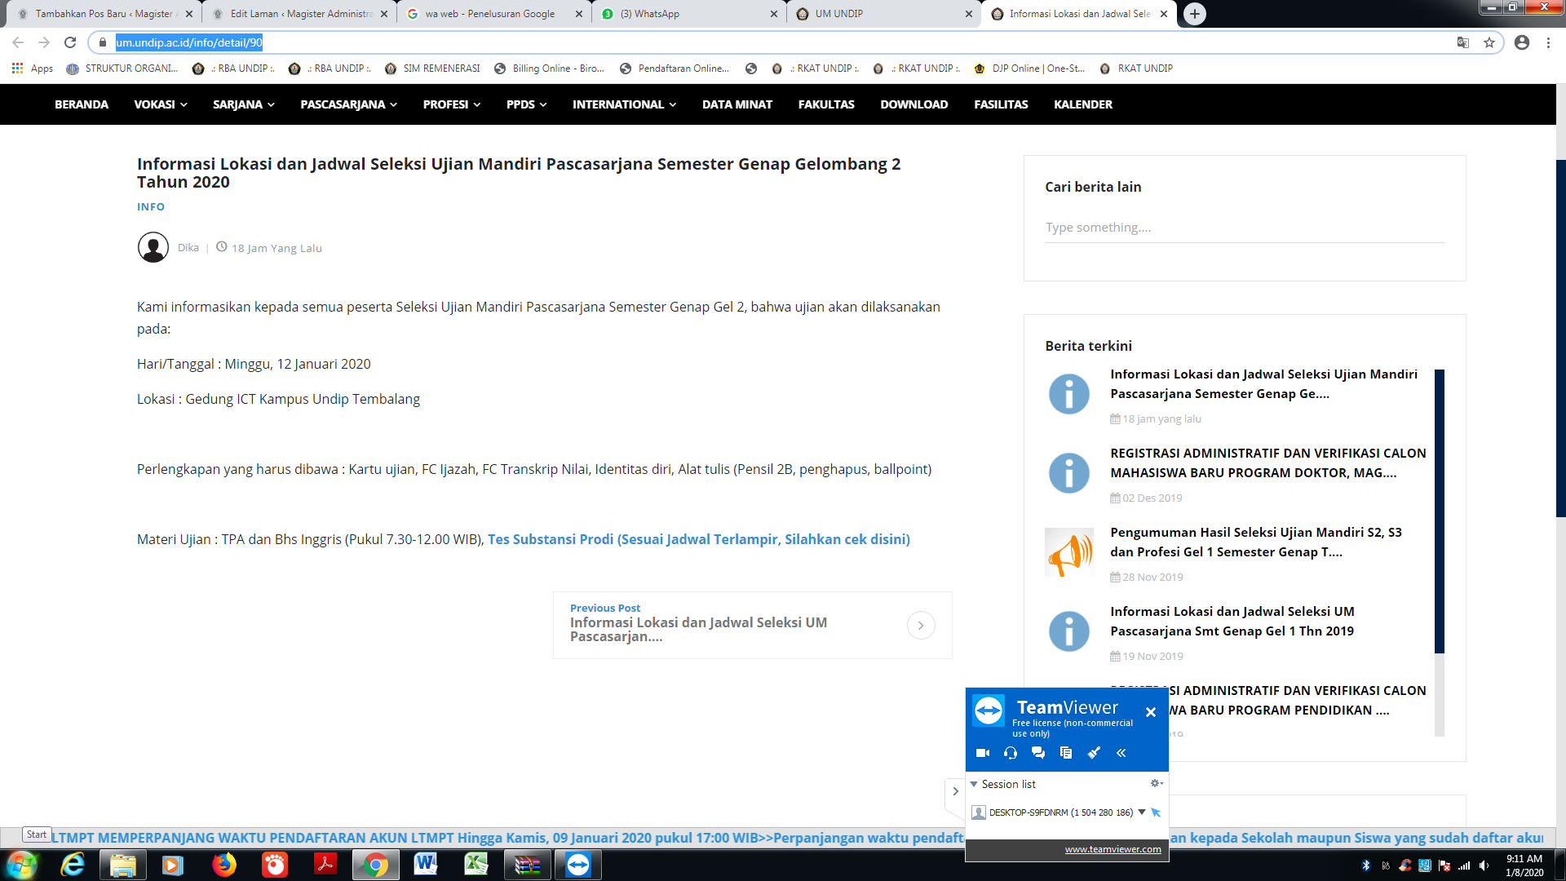This screenshot has height=881, width=1566.
Task: Open TeamViewer file transfer icon
Action: point(1066,753)
